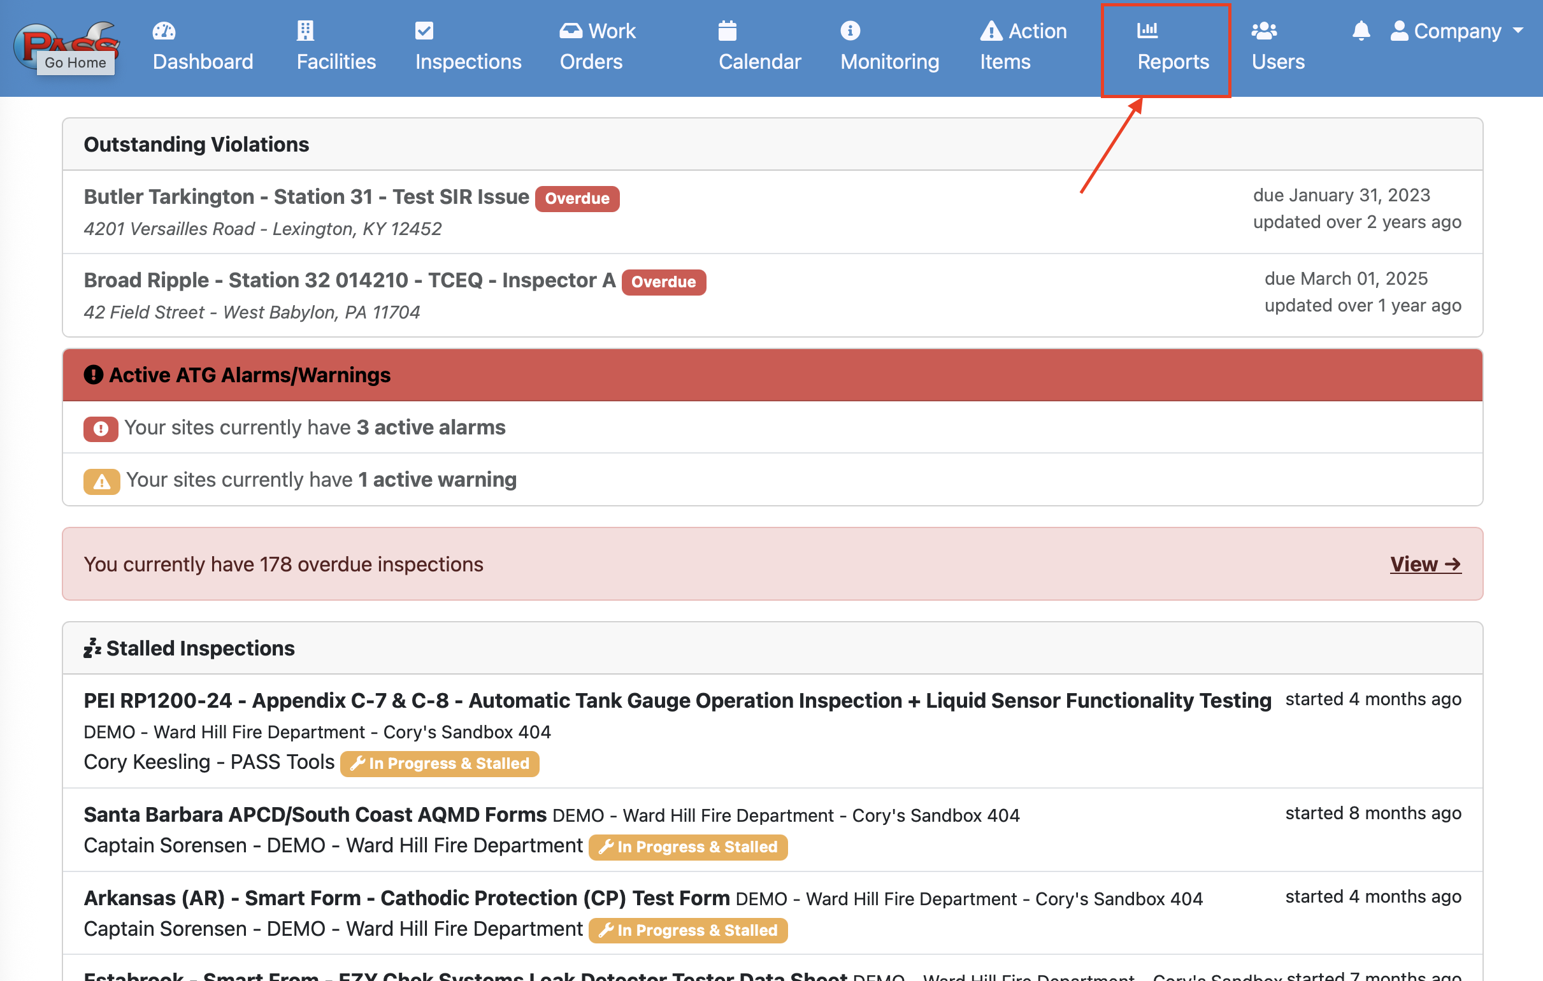Open the Santa Barbara APCD stalled inspection
Image resolution: width=1543 pixels, height=981 pixels.
click(315, 814)
